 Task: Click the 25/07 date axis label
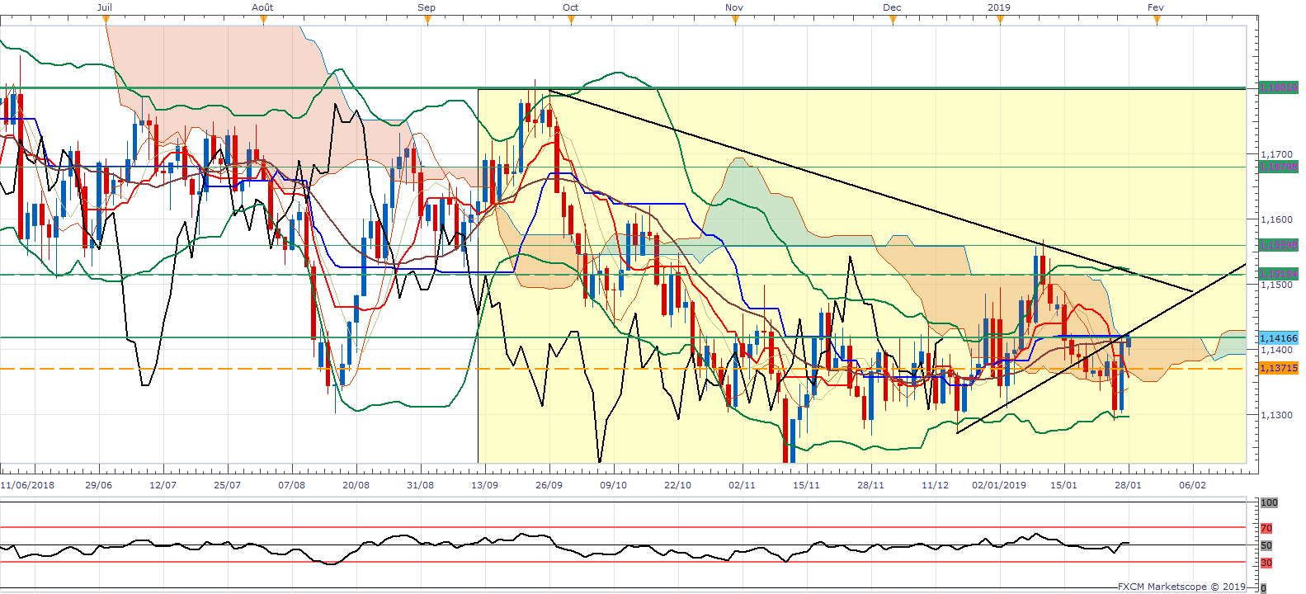227,485
